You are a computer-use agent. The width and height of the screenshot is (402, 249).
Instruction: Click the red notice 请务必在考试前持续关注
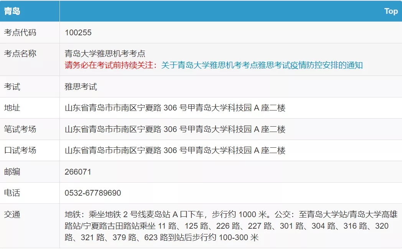pyautogui.click(x=111, y=65)
